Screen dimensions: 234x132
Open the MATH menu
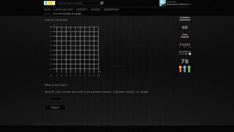pos(47,9)
